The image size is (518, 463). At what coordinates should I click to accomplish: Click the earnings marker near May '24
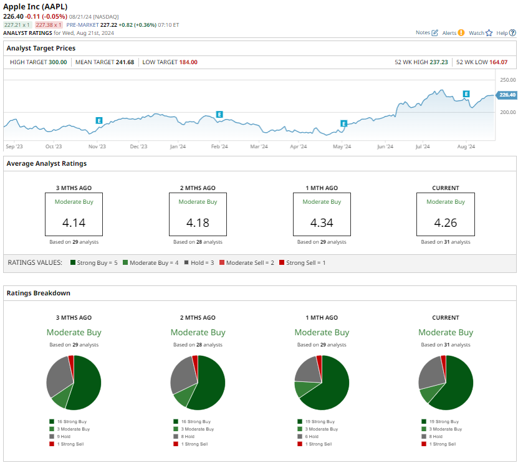[343, 123]
